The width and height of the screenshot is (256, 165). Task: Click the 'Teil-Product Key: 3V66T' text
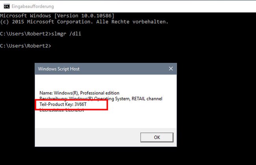63,104
